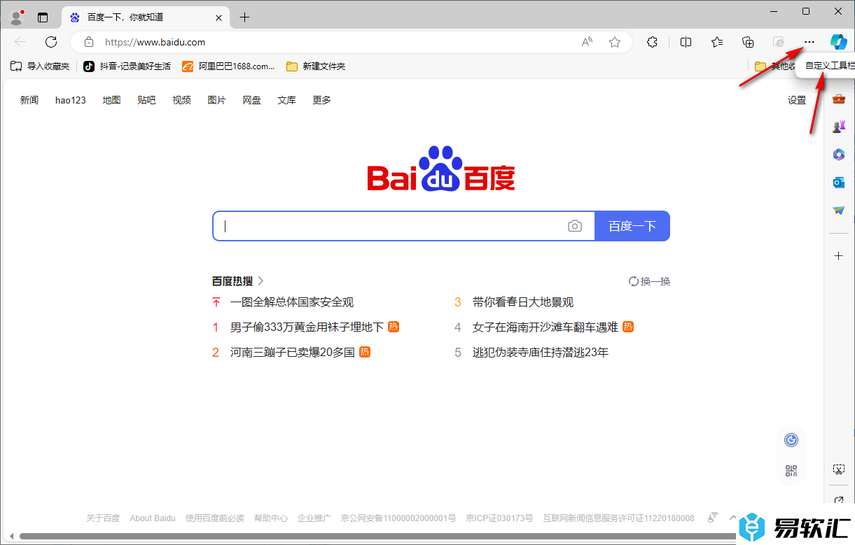The height and width of the screenshot is (545, 855).
Task: Expand 百度热搜 hot search list
Action: click(x=238, y=281)
